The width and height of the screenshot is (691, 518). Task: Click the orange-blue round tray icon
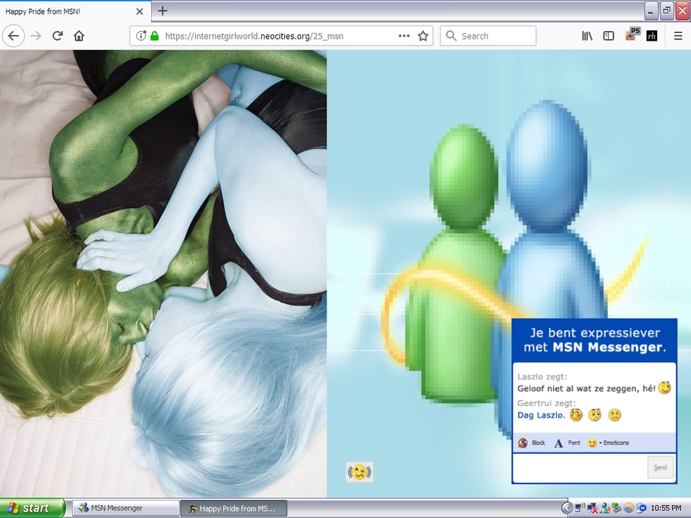[x=628, y=508]
